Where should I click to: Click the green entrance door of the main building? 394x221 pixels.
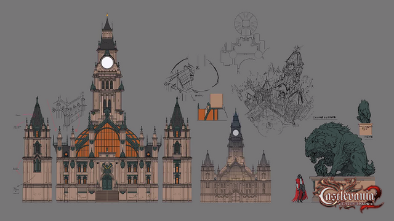107,182
